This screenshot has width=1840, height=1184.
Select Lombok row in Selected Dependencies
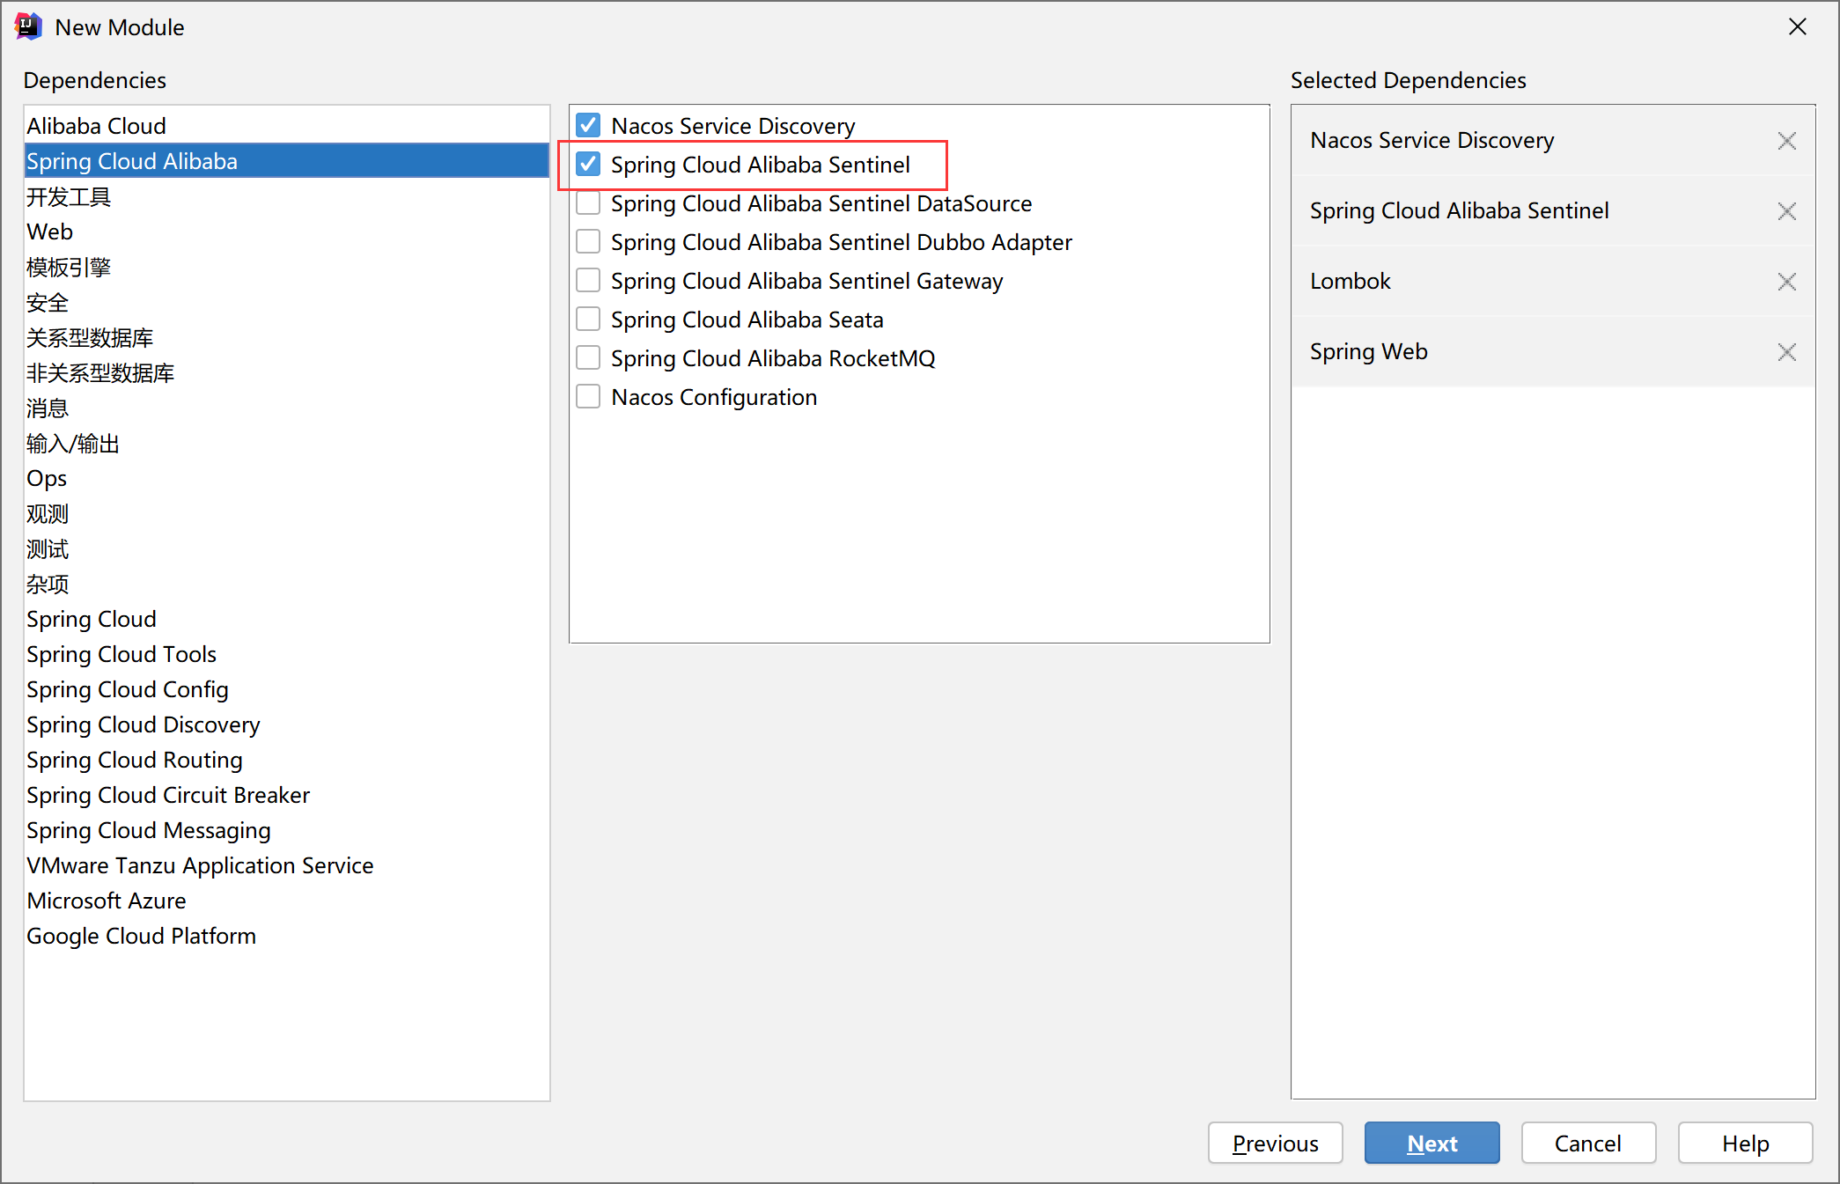(1553, 282)
